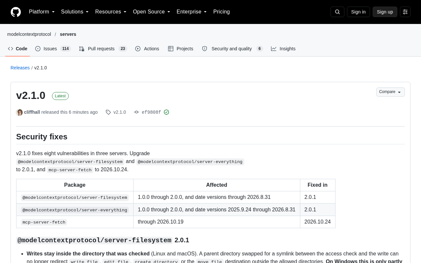Open the v2.1.0 tag link

[x=116, y=112]
